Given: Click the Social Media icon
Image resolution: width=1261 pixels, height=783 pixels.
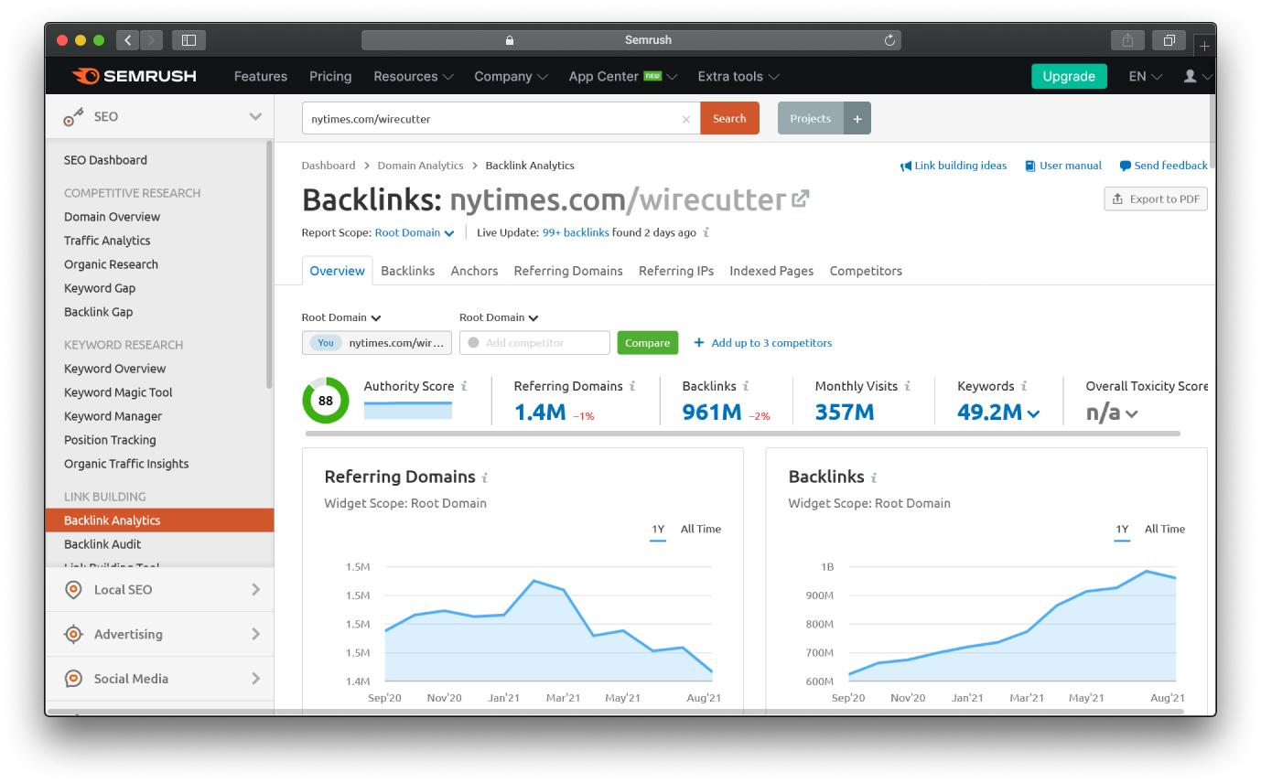Looking at the screenshot, I should [73, 679].
